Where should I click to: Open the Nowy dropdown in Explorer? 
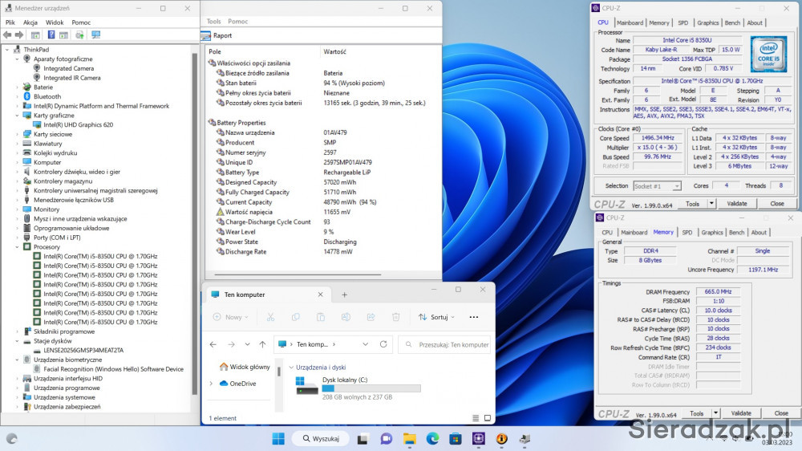click(x=231, y=317)
